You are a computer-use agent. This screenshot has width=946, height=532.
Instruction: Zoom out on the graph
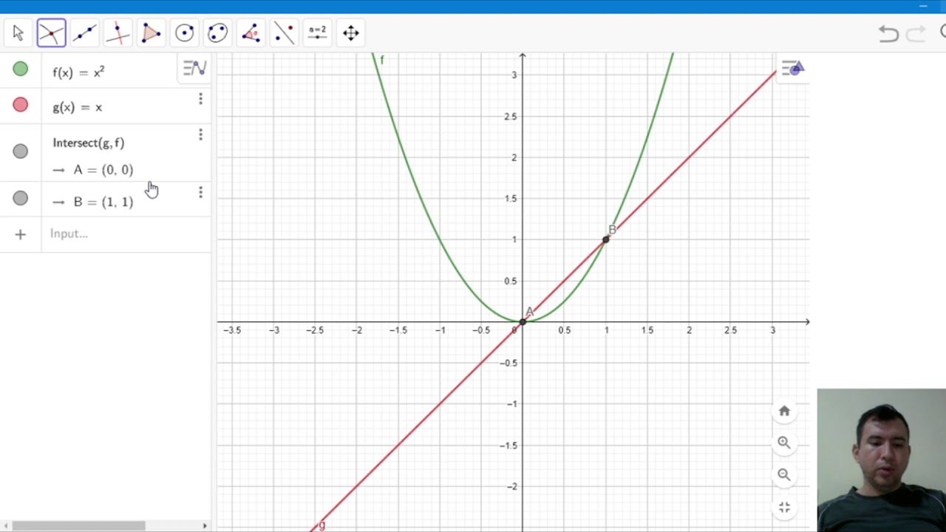click(x=784, y=475)
